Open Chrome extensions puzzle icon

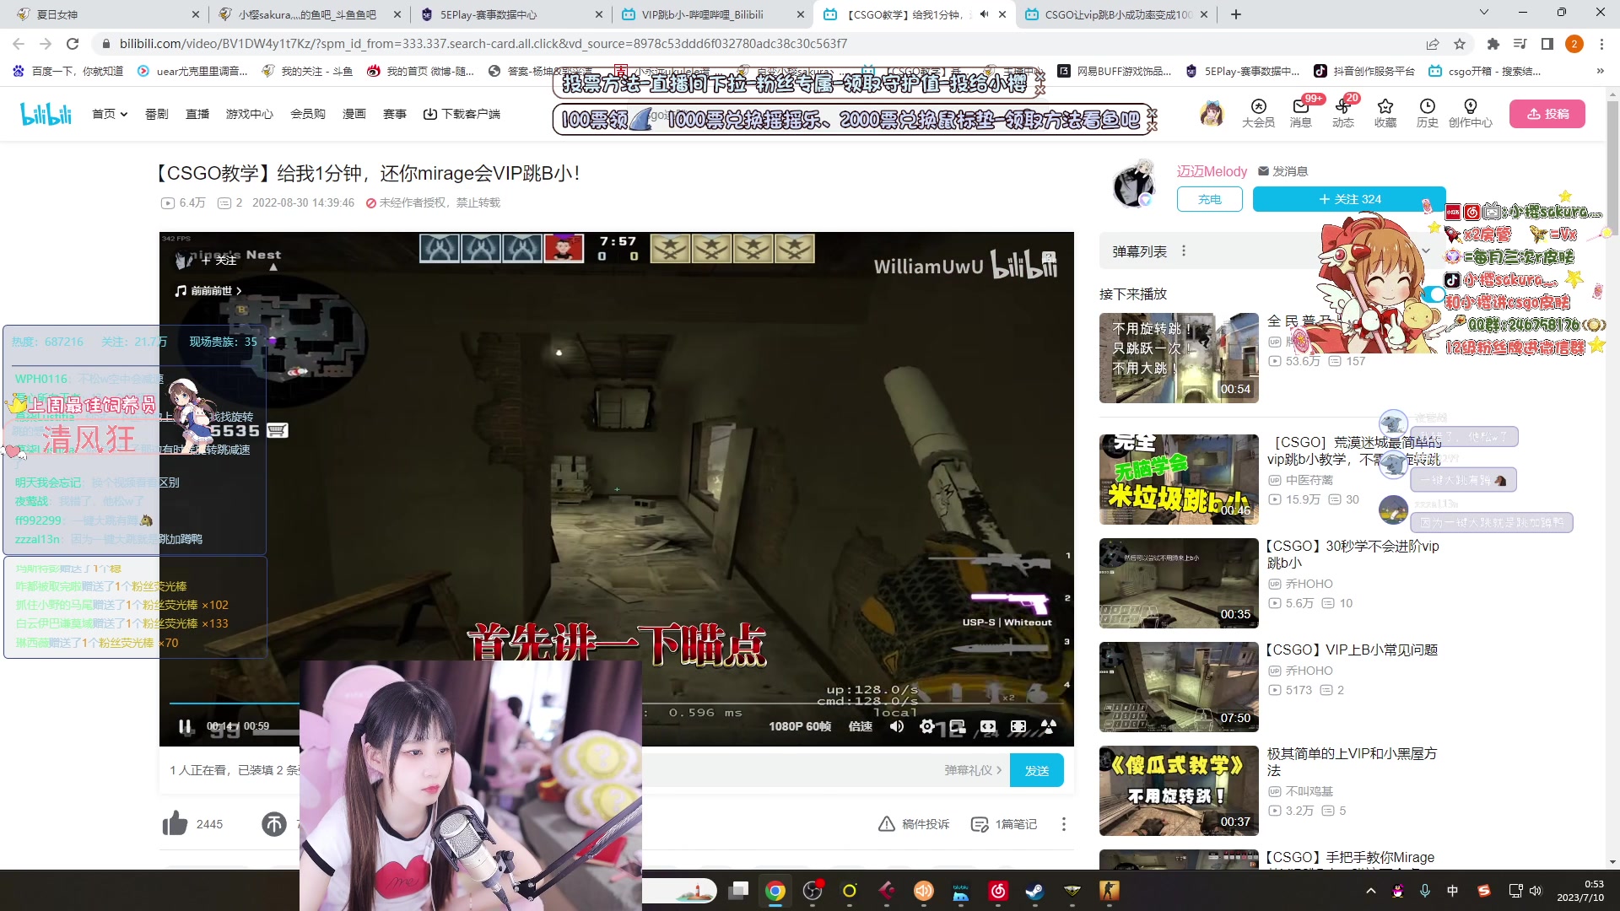point(1493,44)
